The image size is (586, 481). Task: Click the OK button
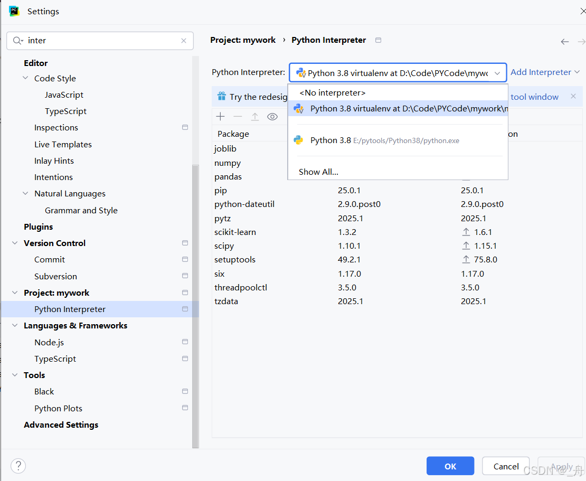point(450,466)
